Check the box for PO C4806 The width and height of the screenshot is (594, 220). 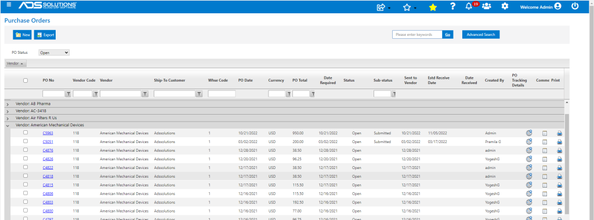point(26,193)
